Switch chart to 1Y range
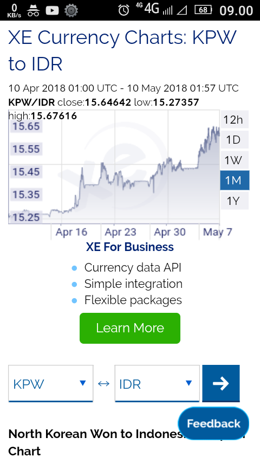The height and width of the screenshot is (463, 260). (x=233, y=201)
